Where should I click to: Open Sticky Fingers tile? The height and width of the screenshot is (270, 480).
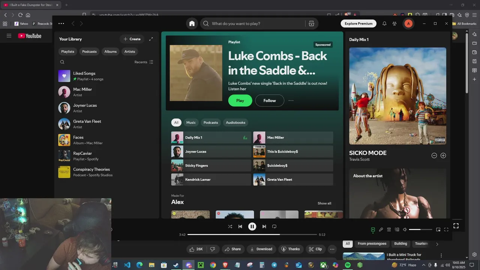[211, 166]
